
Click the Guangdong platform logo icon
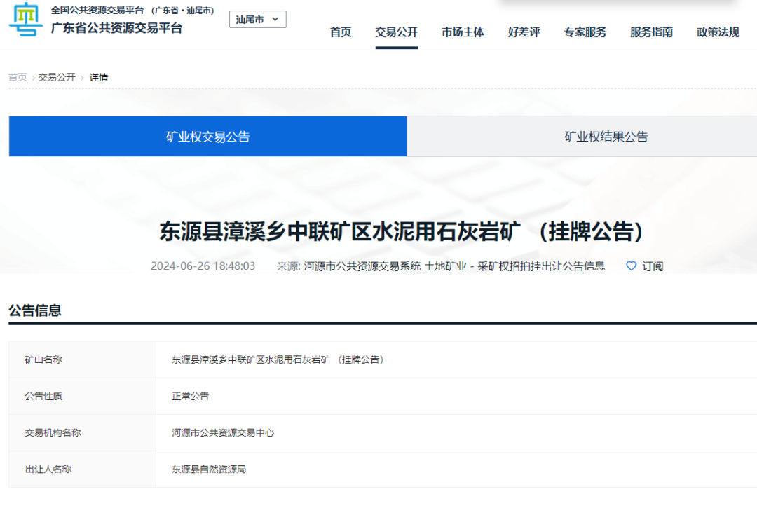pyautogui.click(x=25, y=22)
